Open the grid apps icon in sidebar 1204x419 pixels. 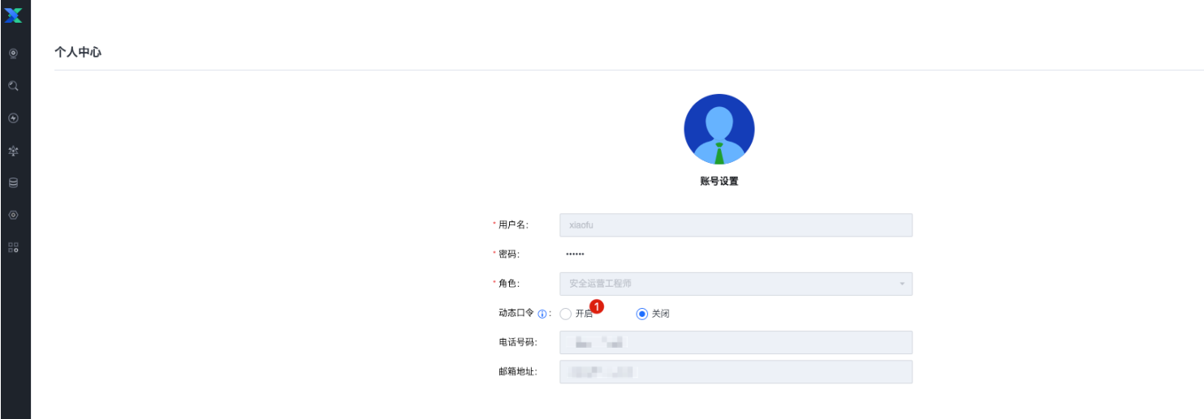13,248
